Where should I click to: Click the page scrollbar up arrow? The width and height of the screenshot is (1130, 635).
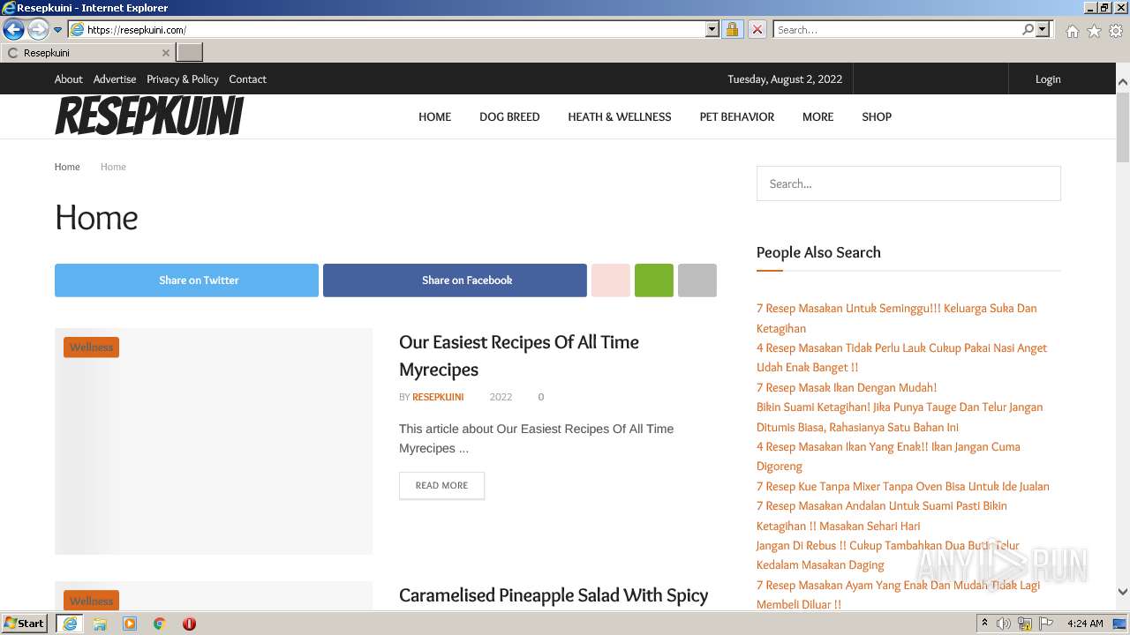coord(1122,82)
